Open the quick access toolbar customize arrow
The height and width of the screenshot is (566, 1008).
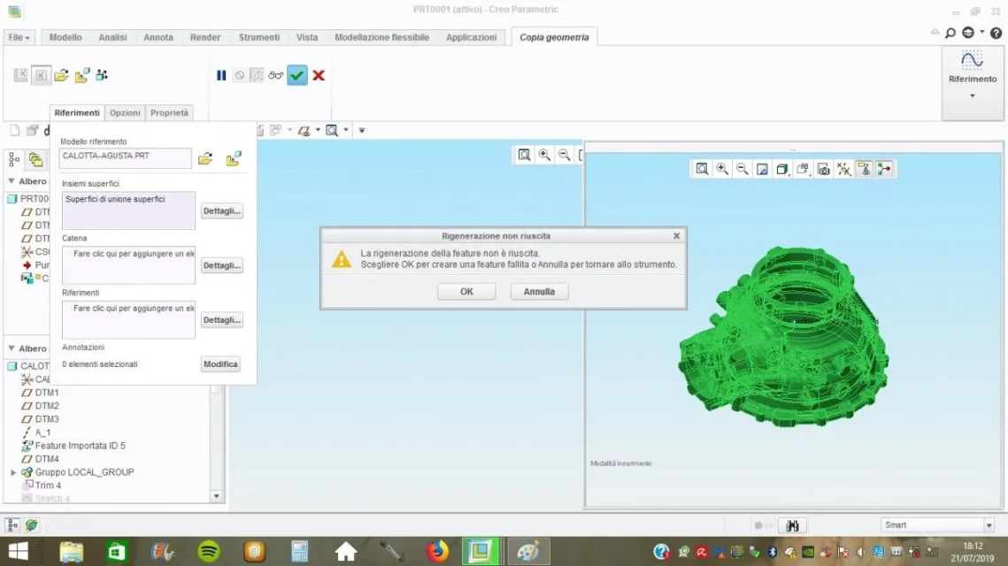tap(362, 130)
